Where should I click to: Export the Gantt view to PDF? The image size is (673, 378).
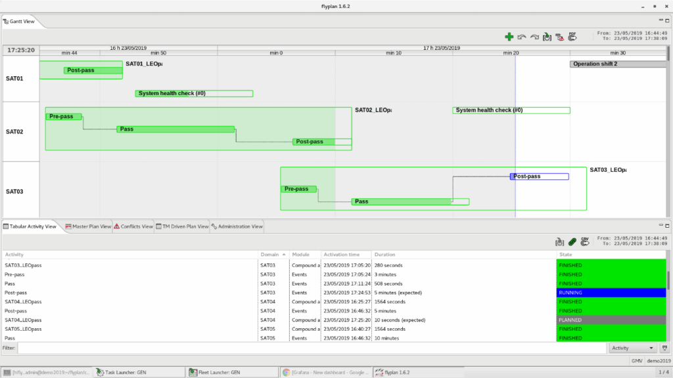click(572, 37)
